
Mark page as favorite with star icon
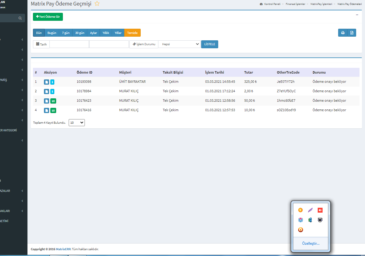coord(97,4)
